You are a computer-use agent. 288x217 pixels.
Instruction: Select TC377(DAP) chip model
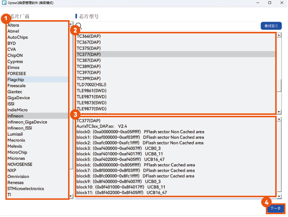[89, 54]
